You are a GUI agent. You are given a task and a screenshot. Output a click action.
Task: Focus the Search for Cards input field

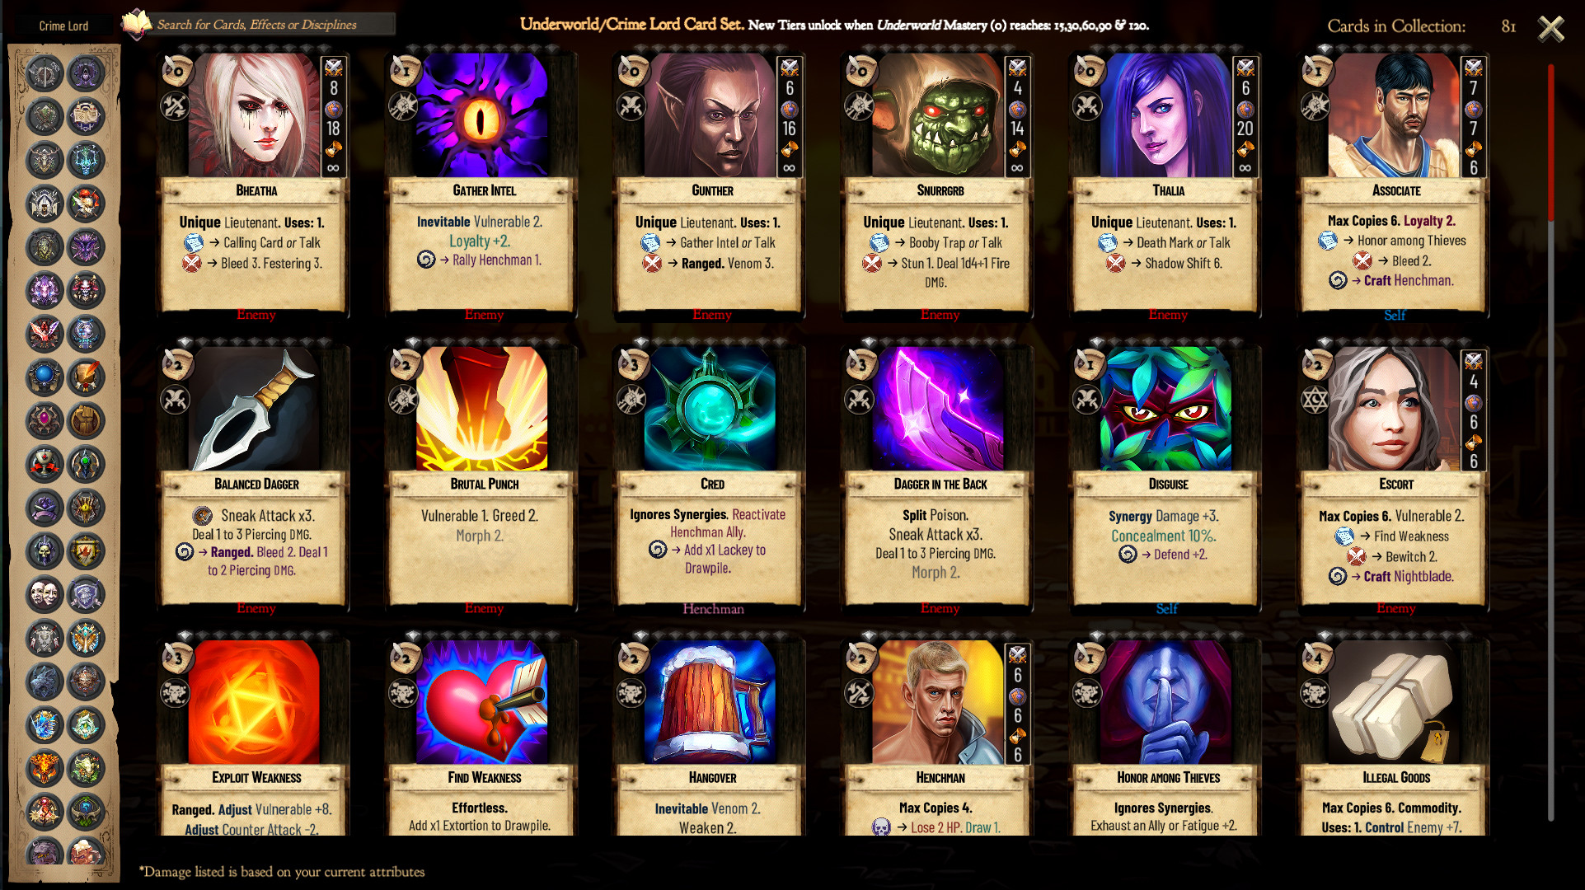pos(274,25)
